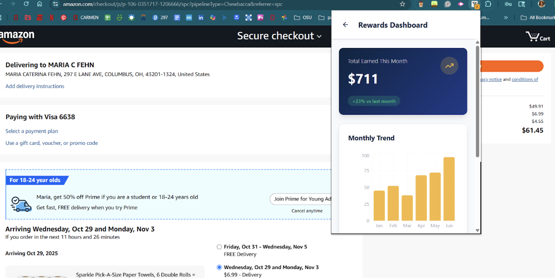Click the popup scrollbar up arrow
The width and height of the screenshot is (555, 278).
[477, 42]
